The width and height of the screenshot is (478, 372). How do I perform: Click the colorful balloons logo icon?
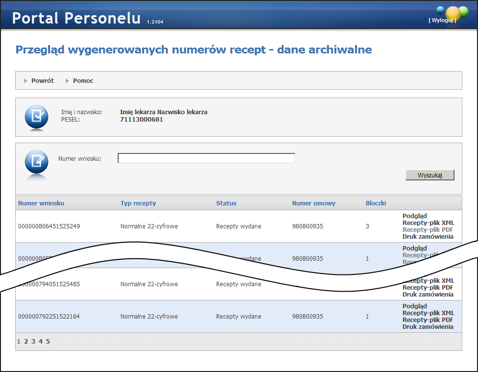tap(453, 14)
